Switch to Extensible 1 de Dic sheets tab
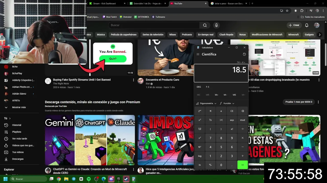This screenshot has height=183, width=327. point(148,4)
